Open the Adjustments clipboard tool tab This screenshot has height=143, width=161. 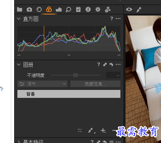(x=78, y=9)
